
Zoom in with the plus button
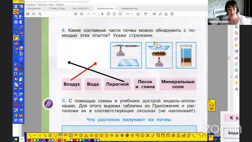click(120, 14)
